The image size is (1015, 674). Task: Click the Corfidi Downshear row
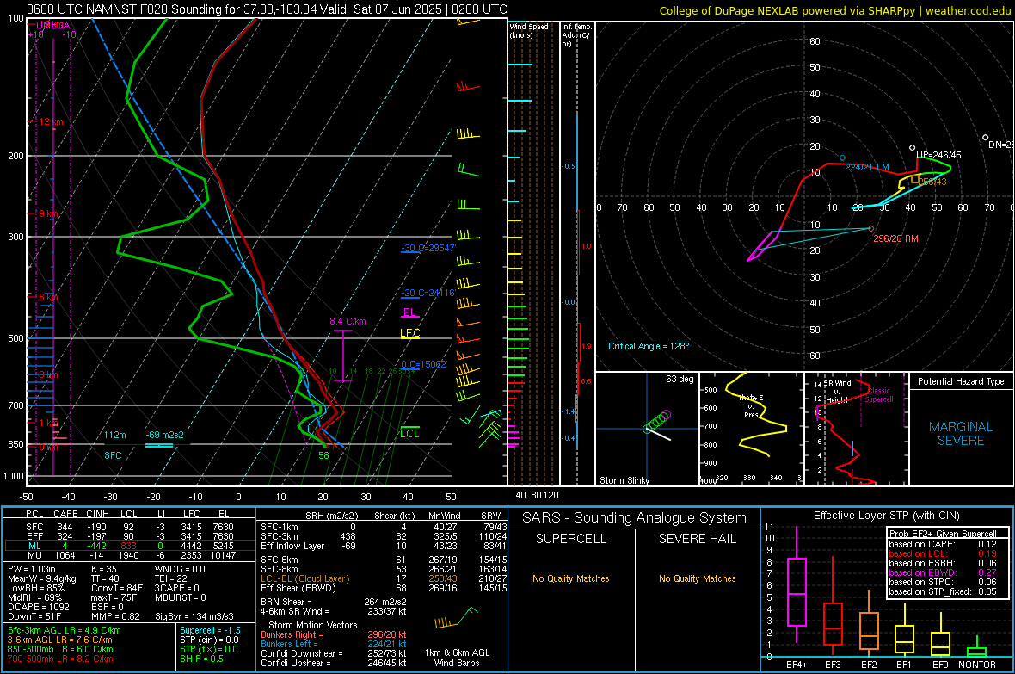point(334,653)
